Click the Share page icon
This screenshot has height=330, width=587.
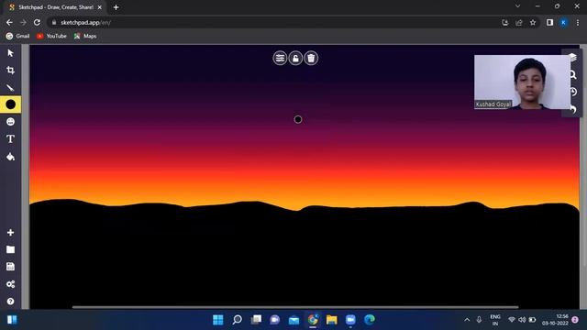519,22
